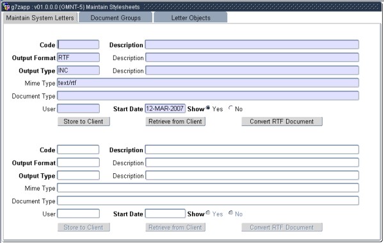Click the Mime Type field showing text/rtf
Image resolution: width=384 pixels, height=243 pixels.
(x=208, y=82)
